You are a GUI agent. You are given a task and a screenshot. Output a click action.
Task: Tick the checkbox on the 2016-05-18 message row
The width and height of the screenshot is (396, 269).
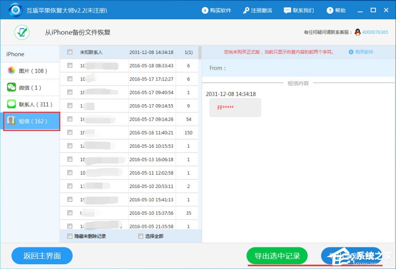click(x=69, y=65)
